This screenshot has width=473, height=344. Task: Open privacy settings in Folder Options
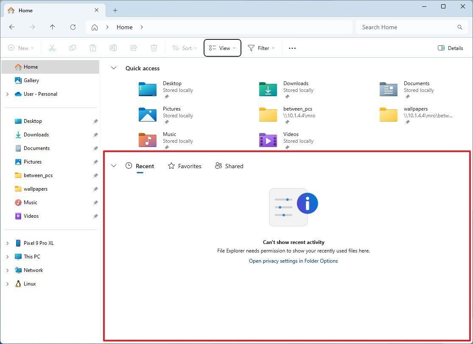point(293,261)
